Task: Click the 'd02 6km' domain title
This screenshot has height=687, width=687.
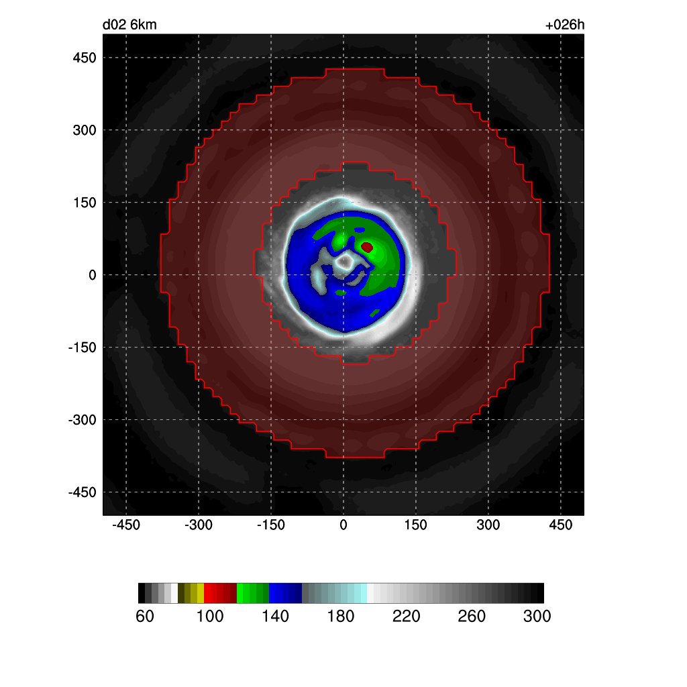Action: pyautogui.click(x=129, y=25)
